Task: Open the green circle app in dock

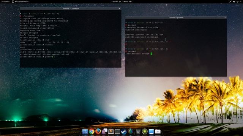Action: click(x=145, y=131)
